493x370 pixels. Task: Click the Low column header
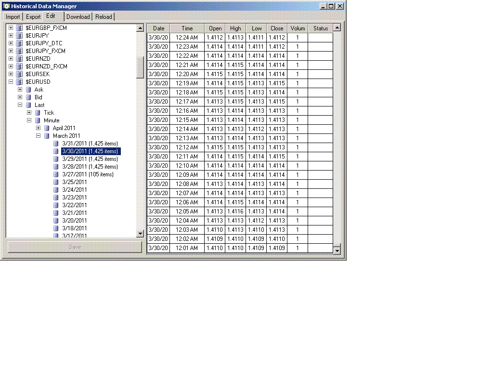(256, 28)
